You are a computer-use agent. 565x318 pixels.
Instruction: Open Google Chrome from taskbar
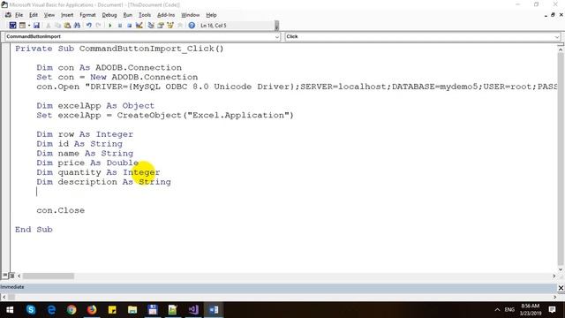pyautogui.click(x=72, y=310)
